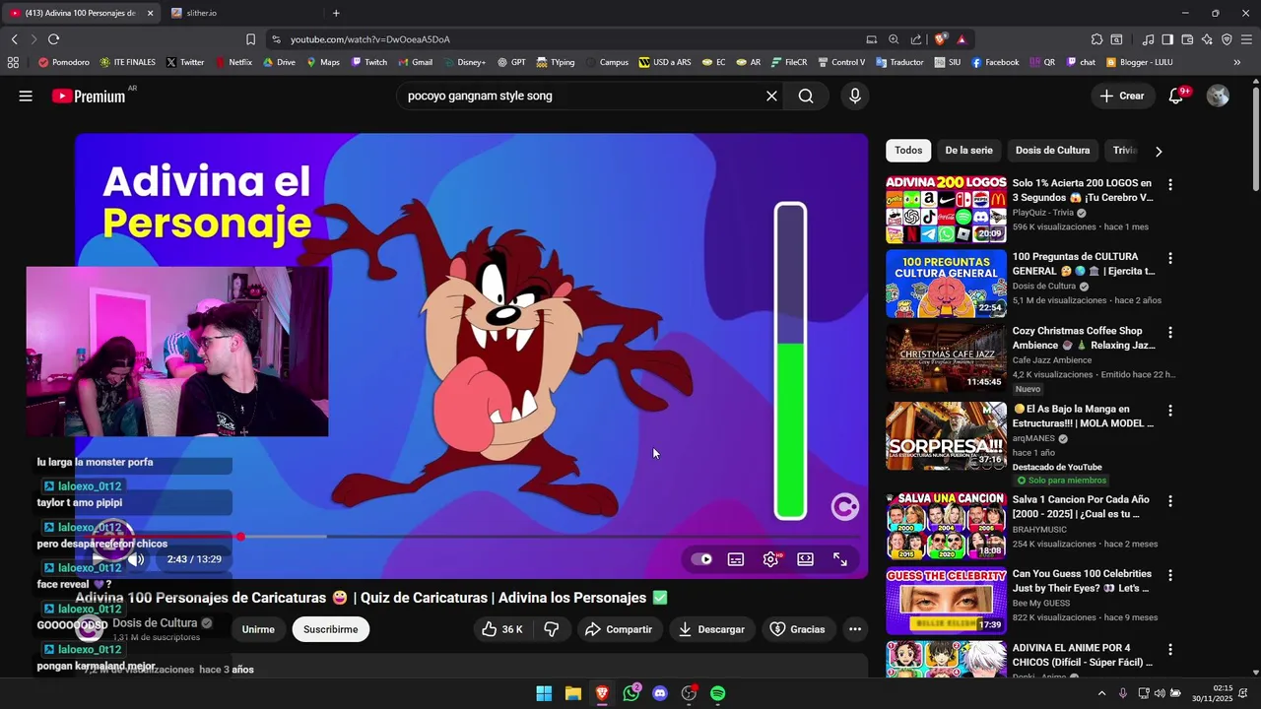The image size is (1261, 709).
Task: Open Netflix bookmark
Action: 232,62
